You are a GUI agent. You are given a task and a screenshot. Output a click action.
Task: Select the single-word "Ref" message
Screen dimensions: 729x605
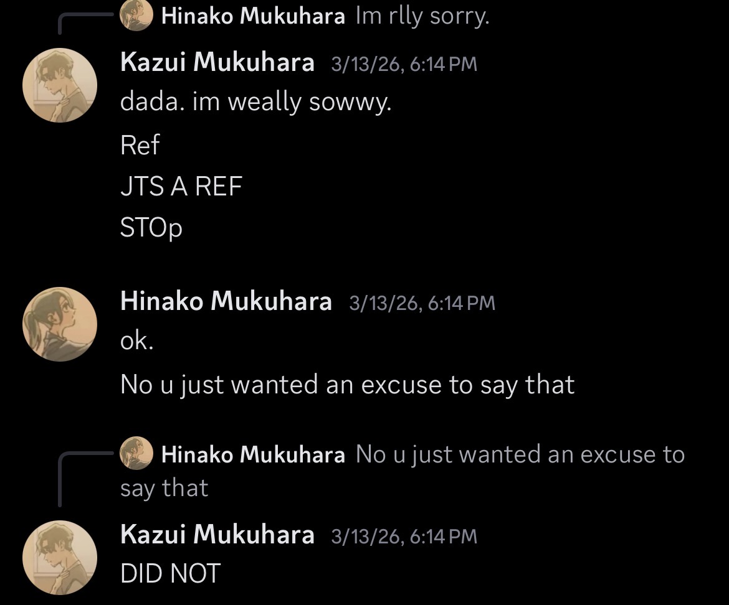pos(140,145)
